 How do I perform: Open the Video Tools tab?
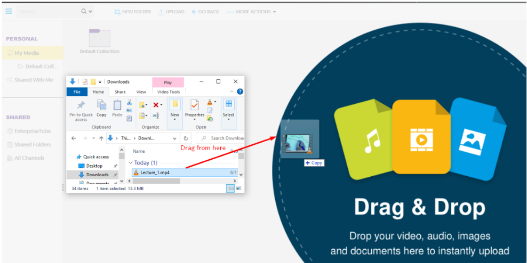[168, 92]
